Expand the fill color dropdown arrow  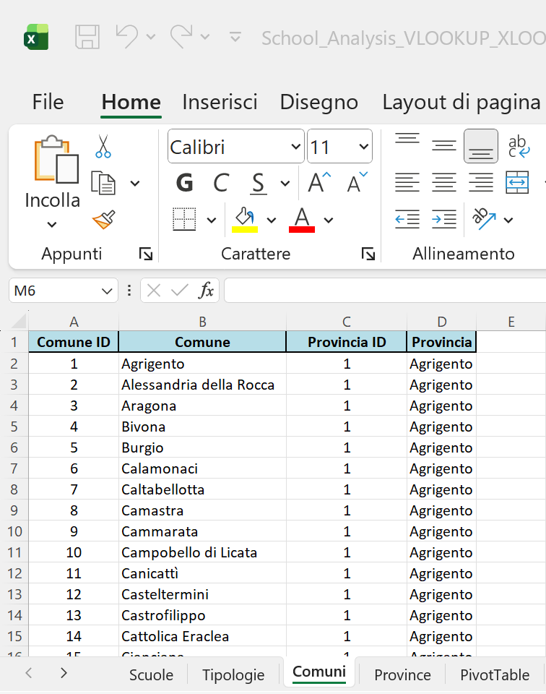pyautogui.click(x=271, y=218)
